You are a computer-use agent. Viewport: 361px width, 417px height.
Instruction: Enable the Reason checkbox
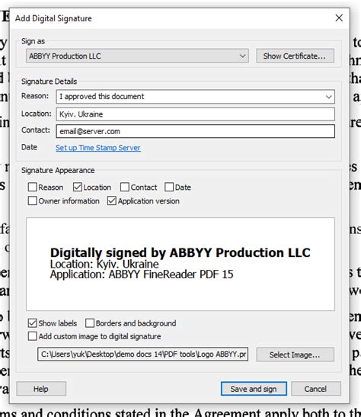click(x=33, y=187)
